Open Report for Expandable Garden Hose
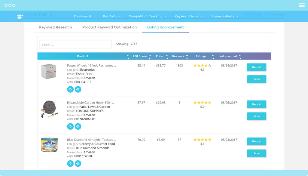 [x=257, y=104]
